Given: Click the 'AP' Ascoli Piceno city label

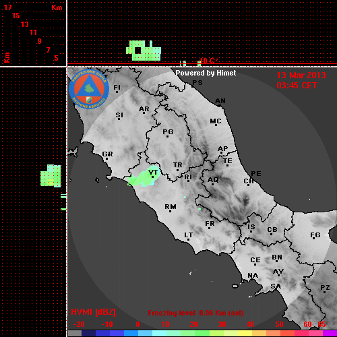Looking at the screenshot, I should [x=222, y=149].
